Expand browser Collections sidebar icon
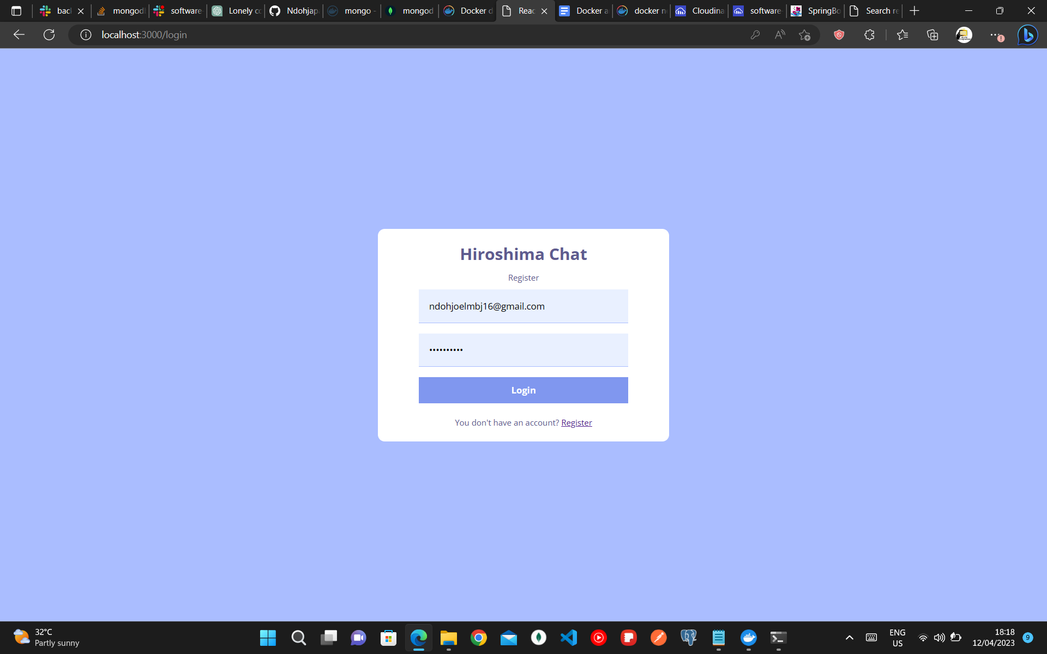This screenshot has width=1047, height=654. (933, 35)
